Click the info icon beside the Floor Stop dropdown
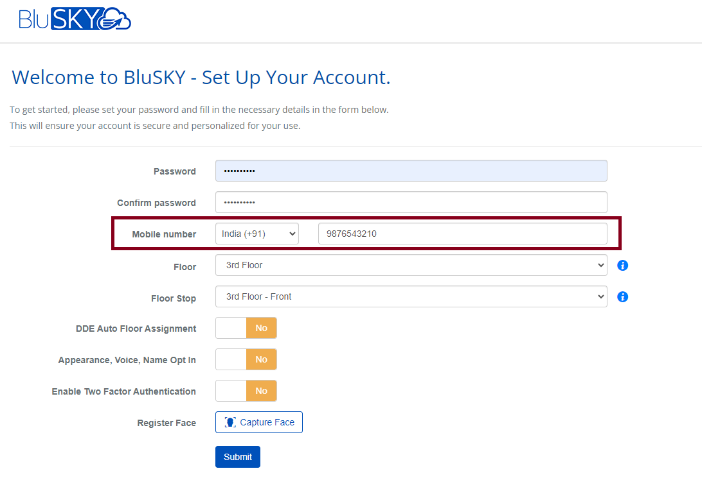The image size is (702, 496). (622, 296)
